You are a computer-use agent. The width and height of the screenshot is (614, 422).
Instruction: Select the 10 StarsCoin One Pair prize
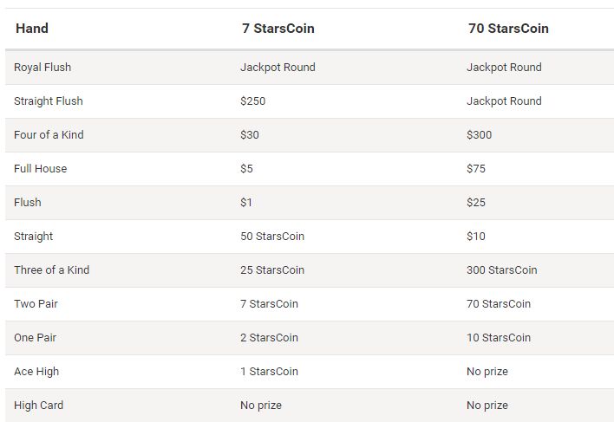499,338
